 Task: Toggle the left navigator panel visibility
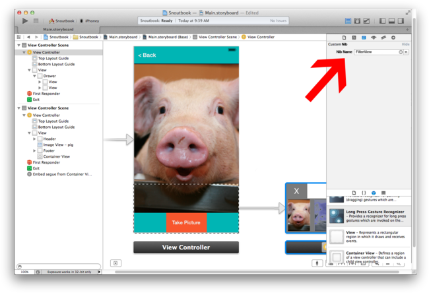pos(381,21)
